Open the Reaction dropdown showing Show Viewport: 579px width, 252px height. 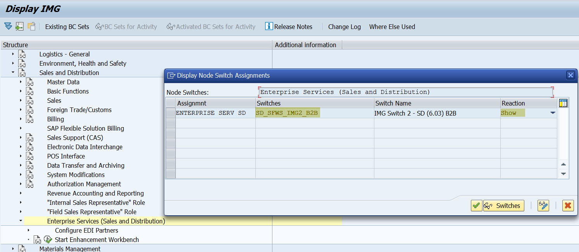553,113
